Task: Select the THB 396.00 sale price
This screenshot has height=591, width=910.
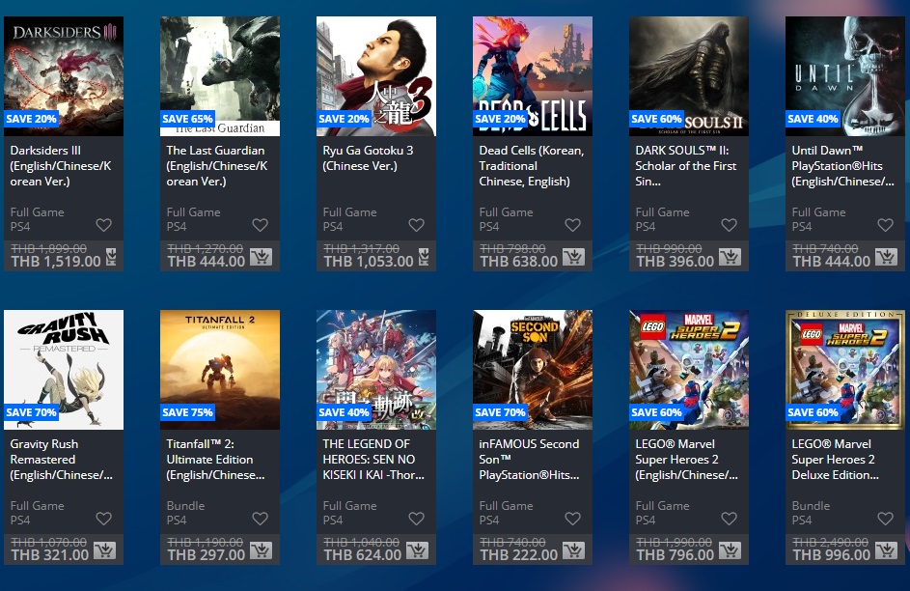Action: click(675, 262)
